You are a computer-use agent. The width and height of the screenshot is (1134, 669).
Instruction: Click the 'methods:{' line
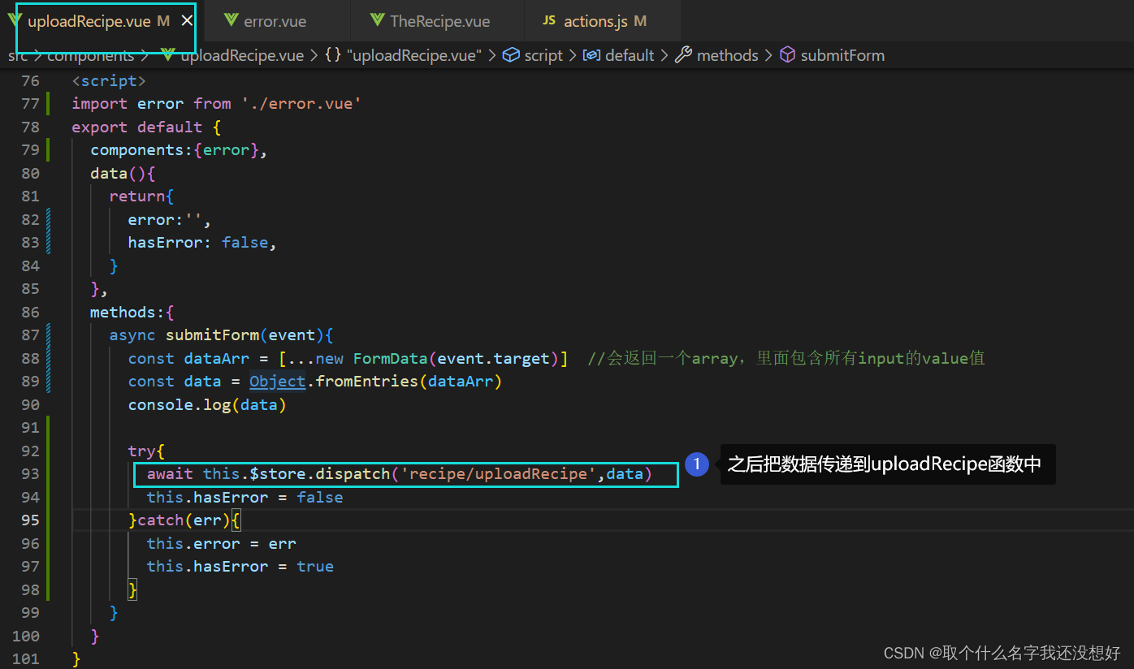tap(132, 312)
